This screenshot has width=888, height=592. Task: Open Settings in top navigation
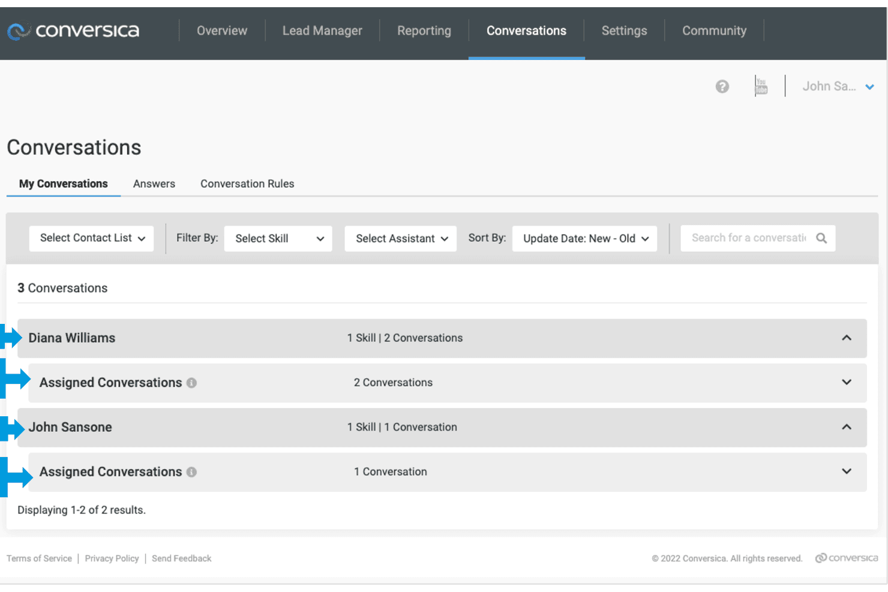624,31
